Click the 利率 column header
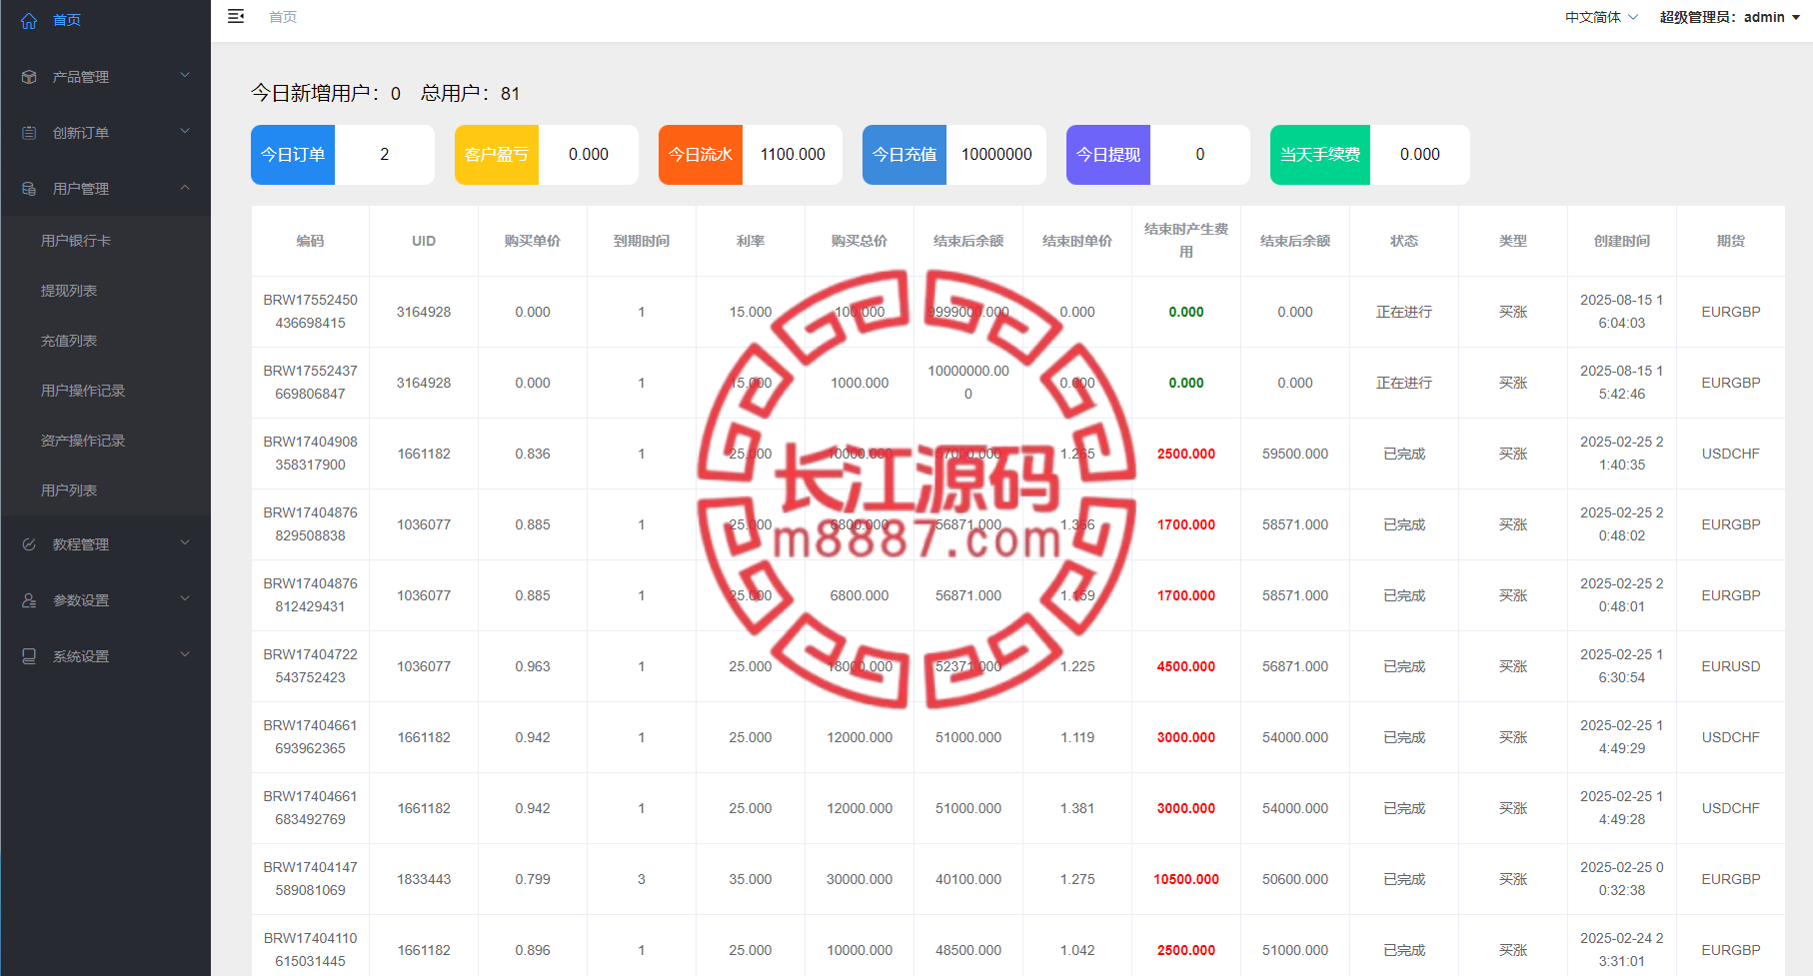Viewport: 1813px width, 976px height. (751, 241)
